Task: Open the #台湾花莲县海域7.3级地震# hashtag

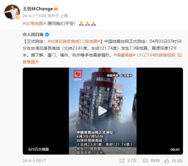Action: [74, 41]
